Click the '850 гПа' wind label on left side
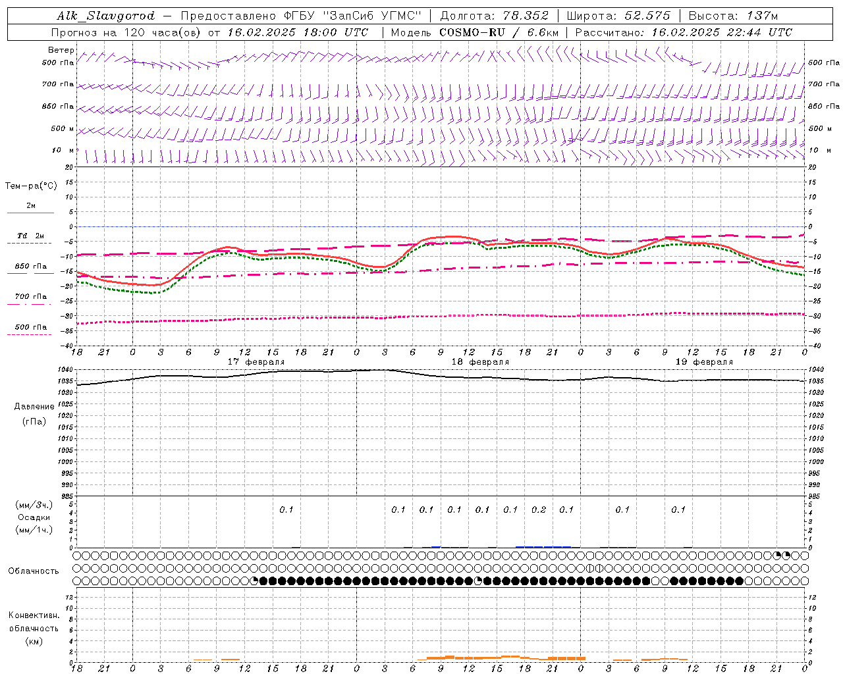 click(x=58, y=106)
